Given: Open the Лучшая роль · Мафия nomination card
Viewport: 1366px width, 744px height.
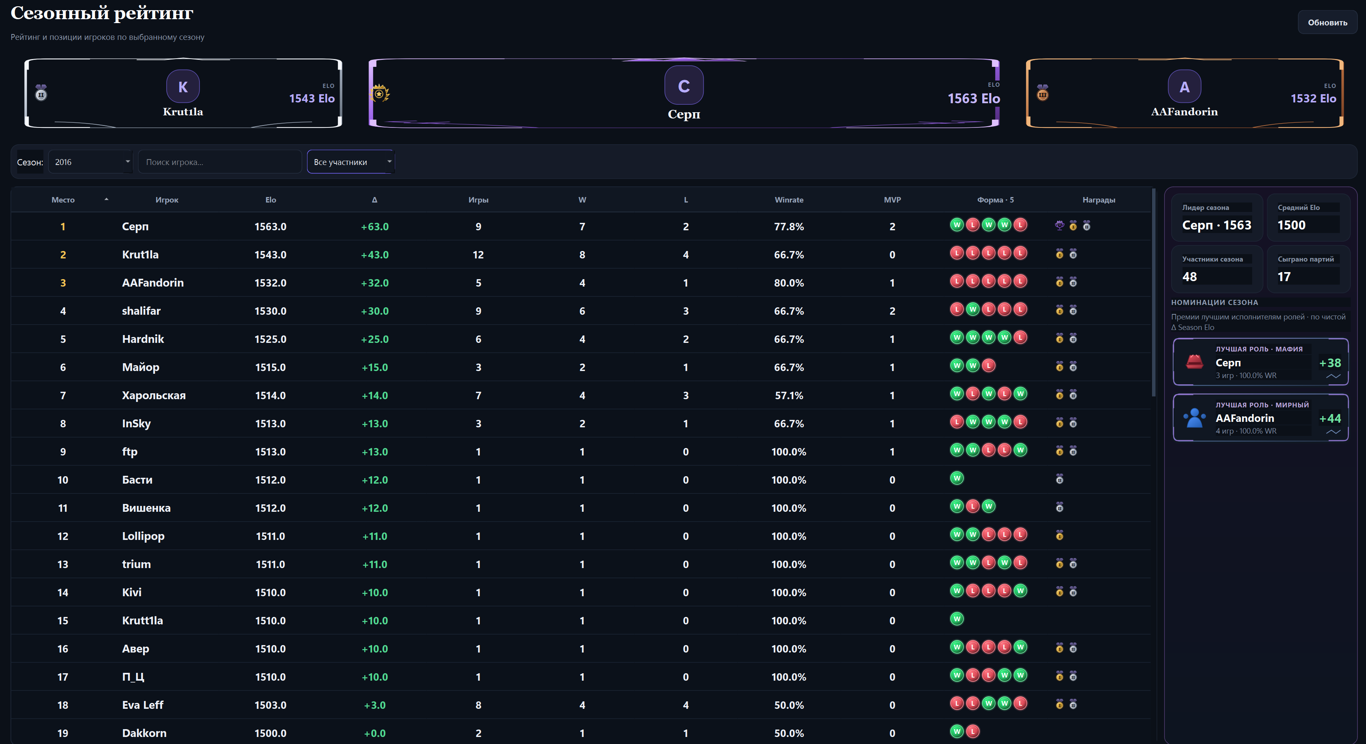Looking at the screenshot, I should (1260, 361).
